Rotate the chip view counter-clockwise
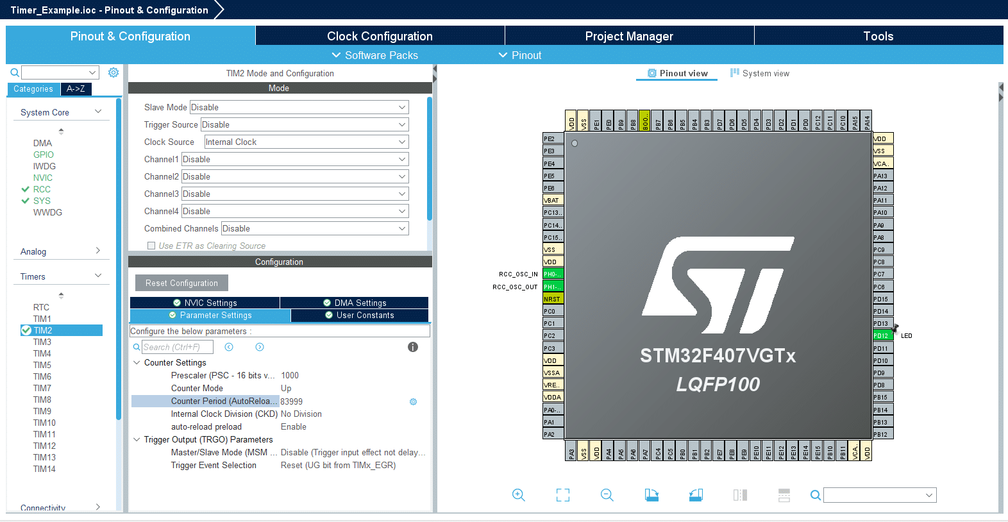The width and height of the screenshot is (1008, 522). pyautogui.click(x=696, y=495)
